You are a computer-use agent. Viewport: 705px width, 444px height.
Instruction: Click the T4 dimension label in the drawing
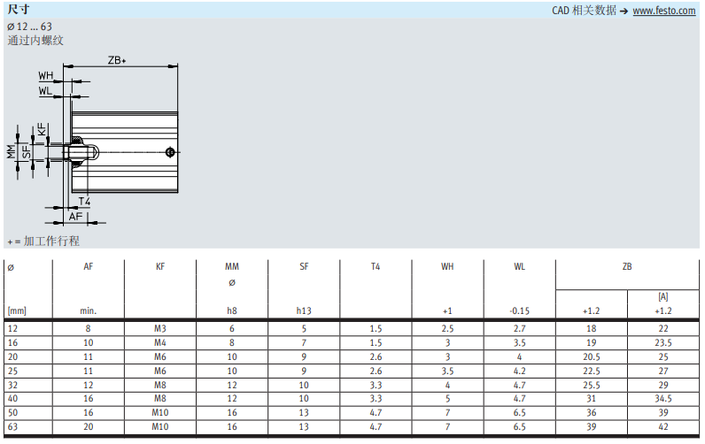[x=84, y=202]
